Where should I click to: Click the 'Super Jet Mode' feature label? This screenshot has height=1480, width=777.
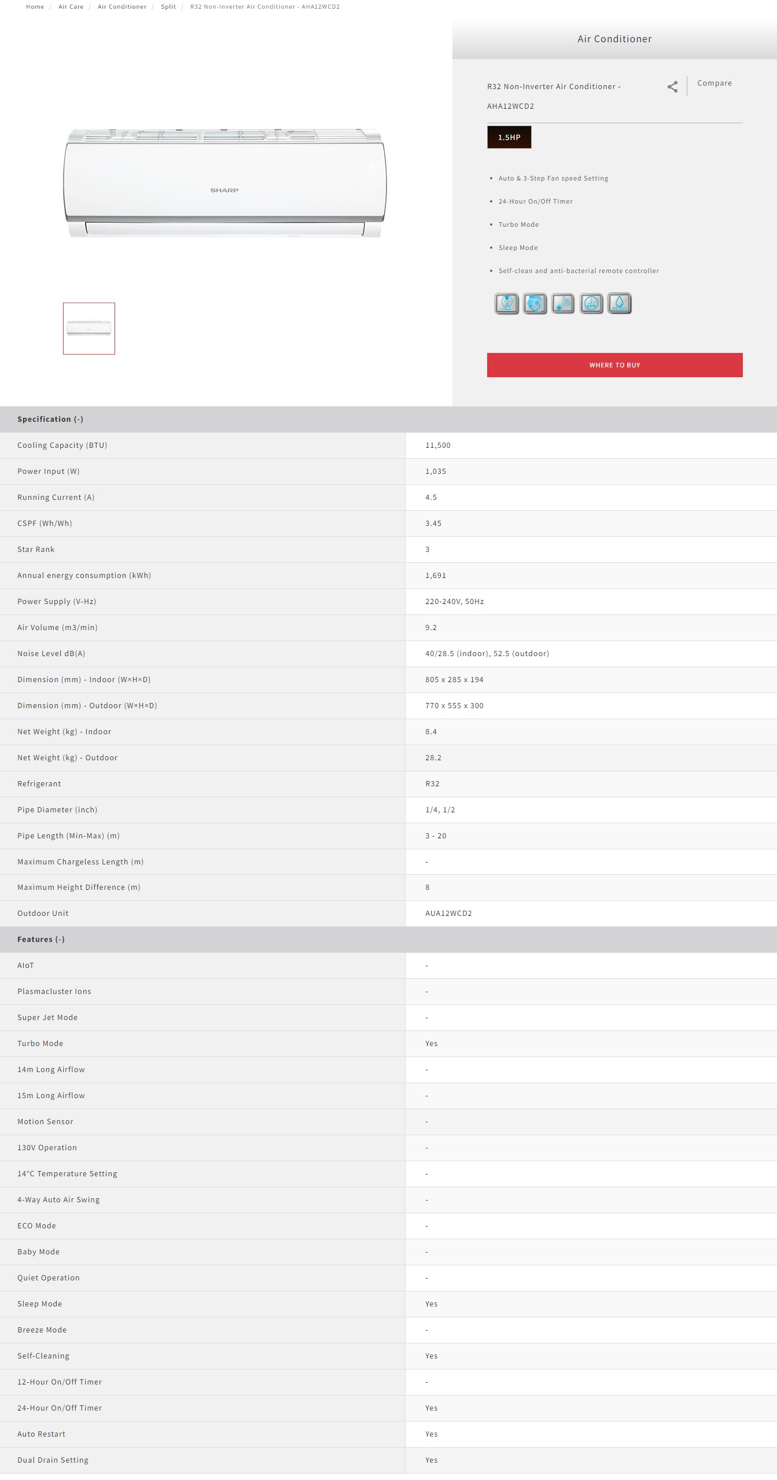pos(47,1018)
